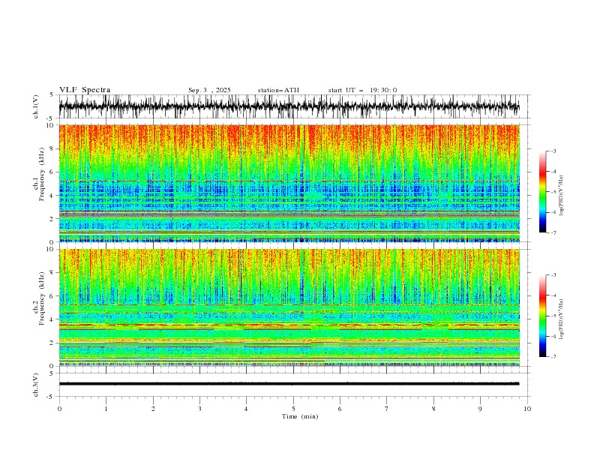Click the '-3' label on ch.2 colorbar
This screenshot has height=459, width=594.
553,275
